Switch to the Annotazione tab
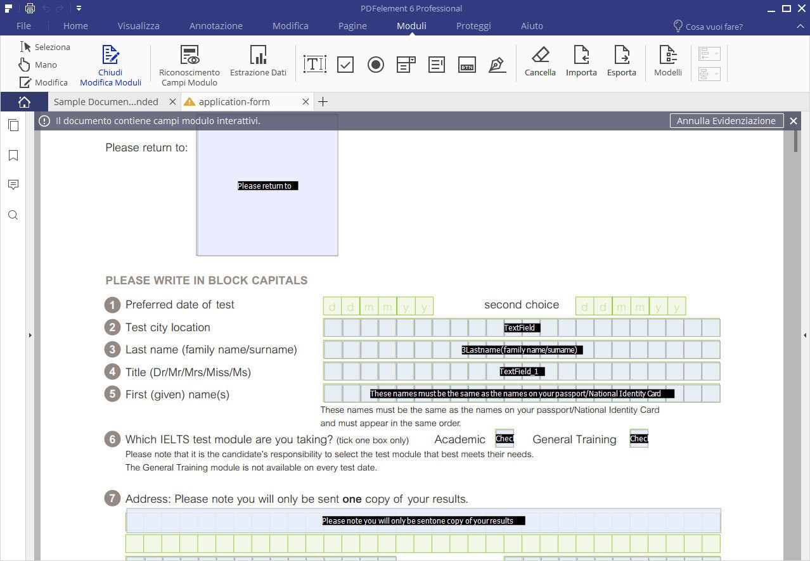Image resolution: width=810 pixels, height=561 pixels. [215, 26]
